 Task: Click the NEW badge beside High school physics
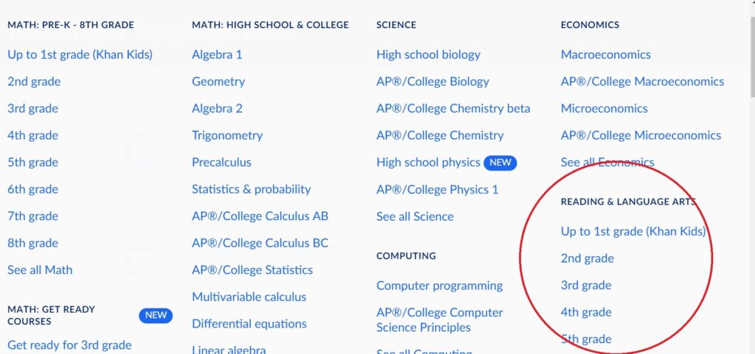tap(500, 163)
